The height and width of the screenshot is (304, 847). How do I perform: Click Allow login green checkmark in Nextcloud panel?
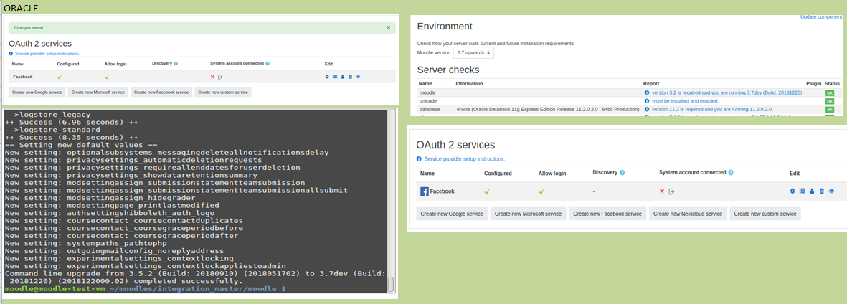541,191
